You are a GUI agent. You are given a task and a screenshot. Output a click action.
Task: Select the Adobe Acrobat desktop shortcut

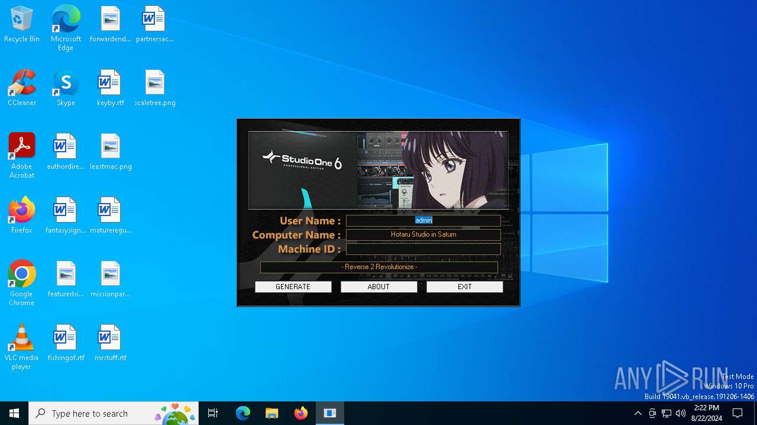tap(22, 156)
